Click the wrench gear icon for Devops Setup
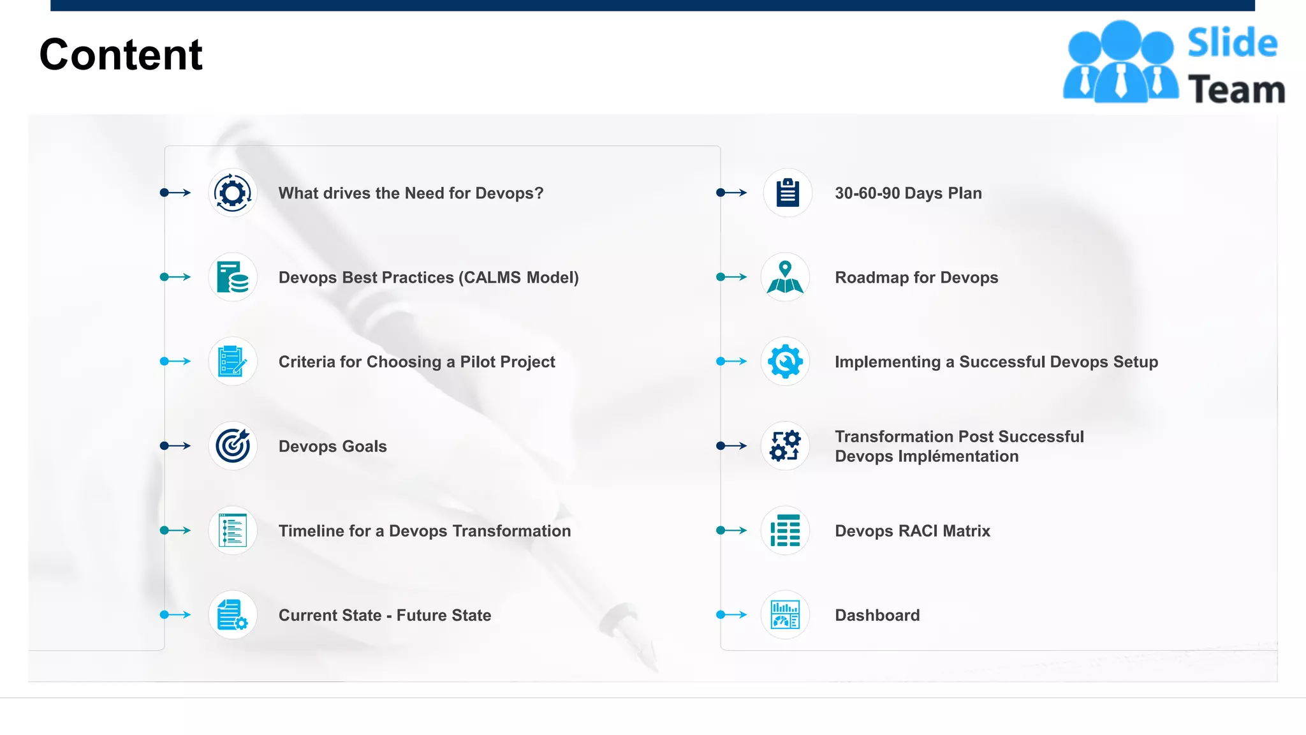 click(x=785, y=361)
